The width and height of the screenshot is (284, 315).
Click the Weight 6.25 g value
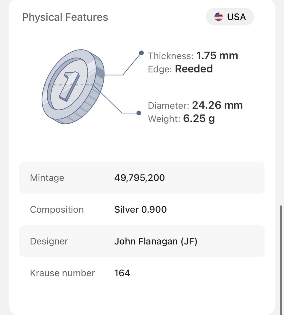(x=199, y=119)
